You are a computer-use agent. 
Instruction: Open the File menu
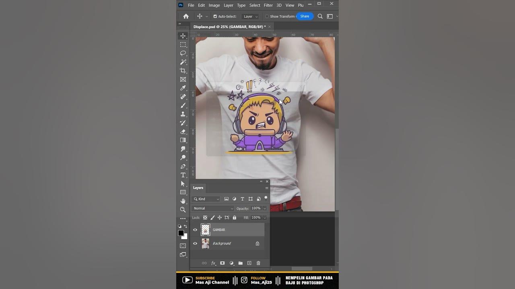191,5
